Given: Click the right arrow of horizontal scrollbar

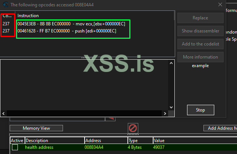Looking at the screenshot, I should (165, 113).
